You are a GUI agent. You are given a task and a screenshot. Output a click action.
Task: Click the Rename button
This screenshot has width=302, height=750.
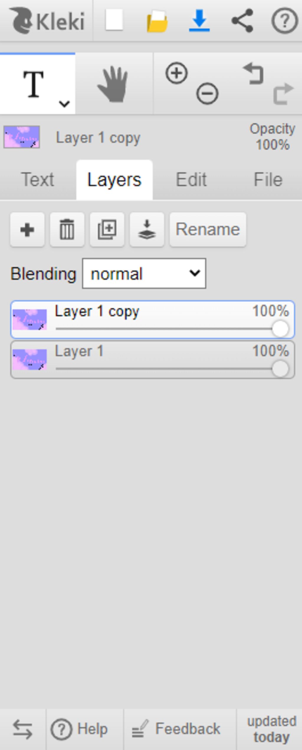[208, 230]
